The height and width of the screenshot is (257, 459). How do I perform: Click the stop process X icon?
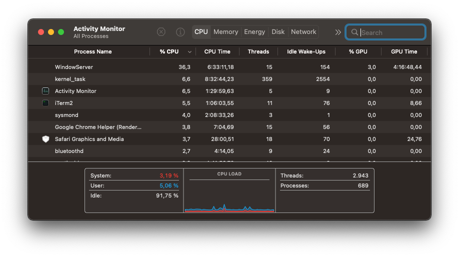(x=161, y=32)
